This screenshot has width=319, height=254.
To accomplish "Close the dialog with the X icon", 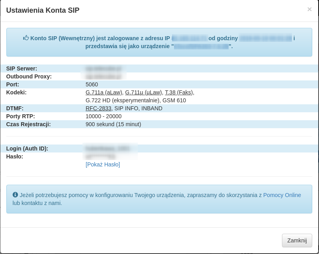I will [309, 9].
